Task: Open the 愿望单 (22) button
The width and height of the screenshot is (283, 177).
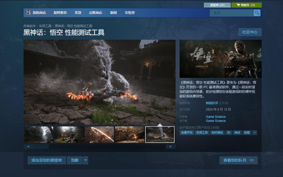Action: pyautogui.click(x=217, y=5)
